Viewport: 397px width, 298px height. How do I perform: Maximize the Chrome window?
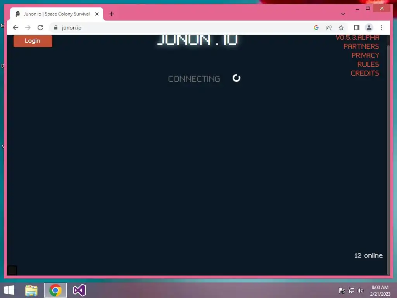pyautogui.click(x=368, y=9)
